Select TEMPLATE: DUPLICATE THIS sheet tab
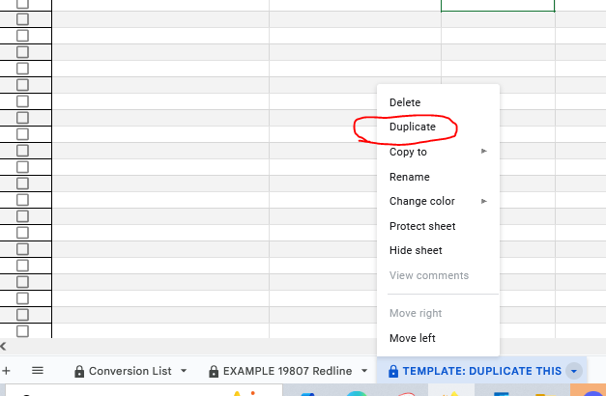This screenshot has width=606, height=396. 481,371
